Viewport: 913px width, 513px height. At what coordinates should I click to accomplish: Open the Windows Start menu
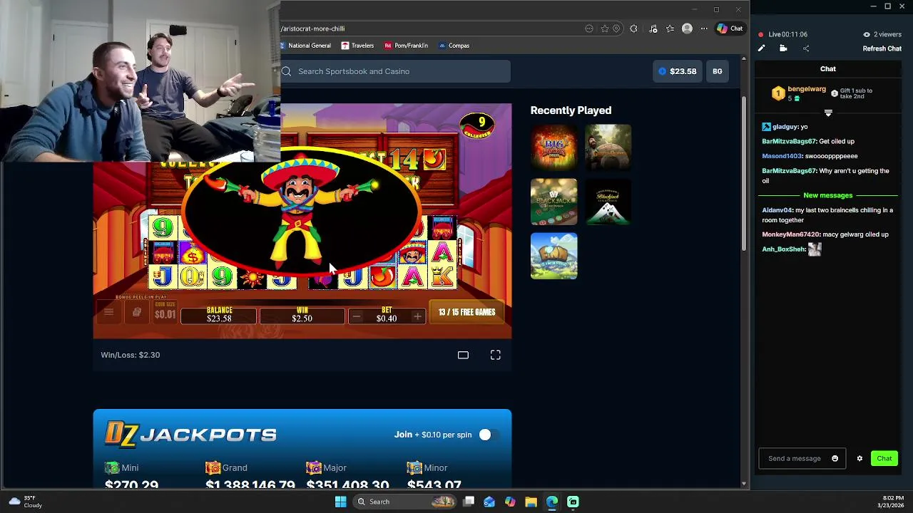click(340, 502)
